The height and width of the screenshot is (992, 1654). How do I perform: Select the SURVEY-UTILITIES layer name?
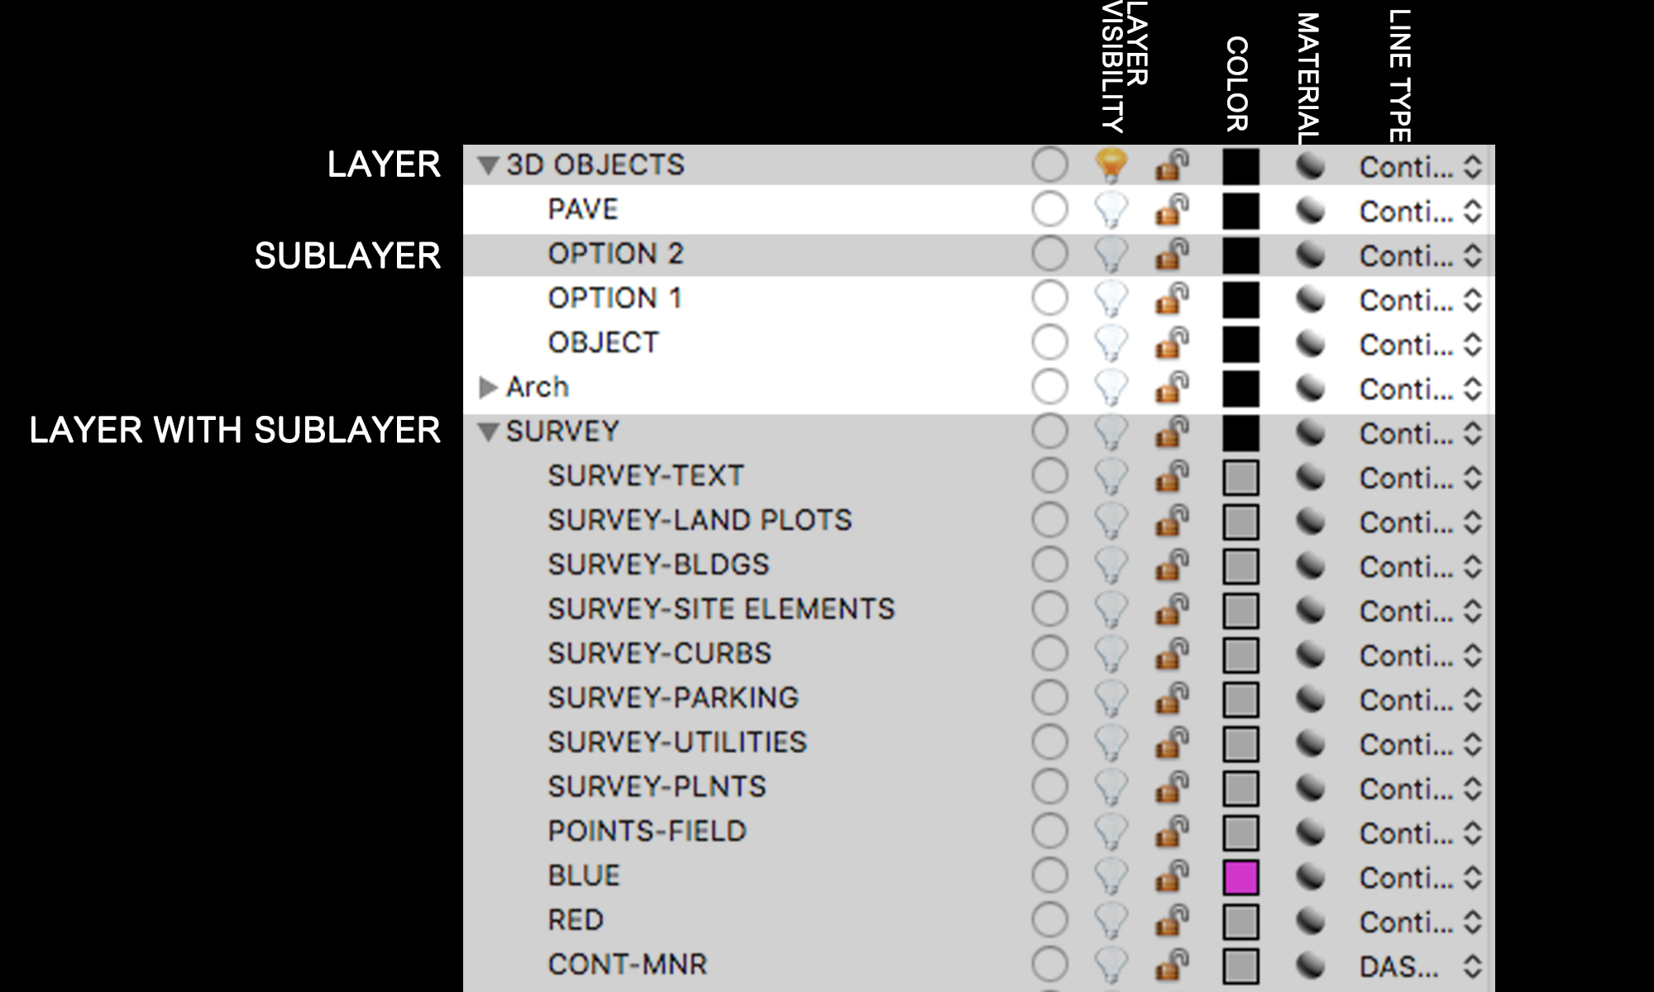coord(676,742)
